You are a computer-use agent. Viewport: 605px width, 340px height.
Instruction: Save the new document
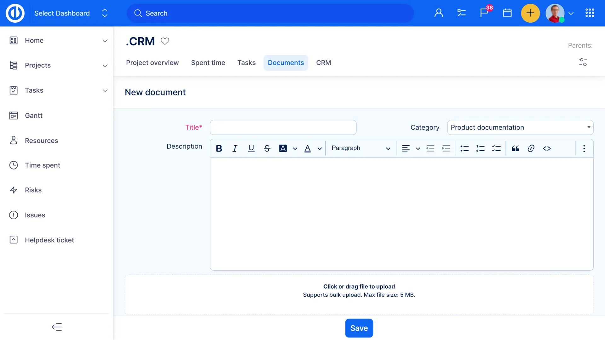(359, 328)
